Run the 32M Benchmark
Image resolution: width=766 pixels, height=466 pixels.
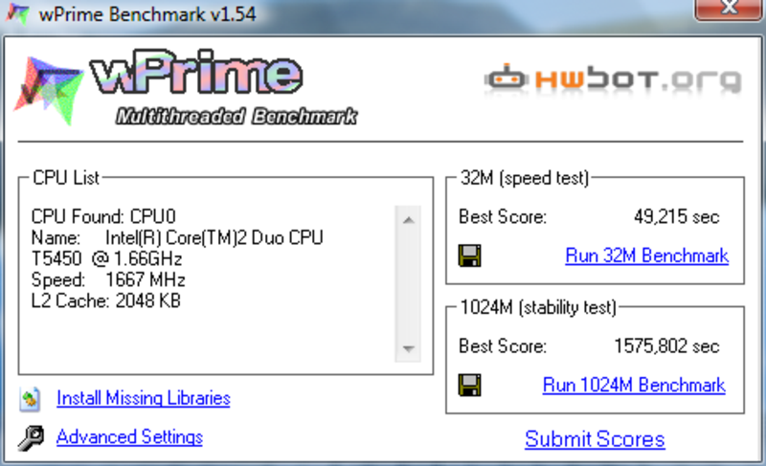tap(647, 255)
